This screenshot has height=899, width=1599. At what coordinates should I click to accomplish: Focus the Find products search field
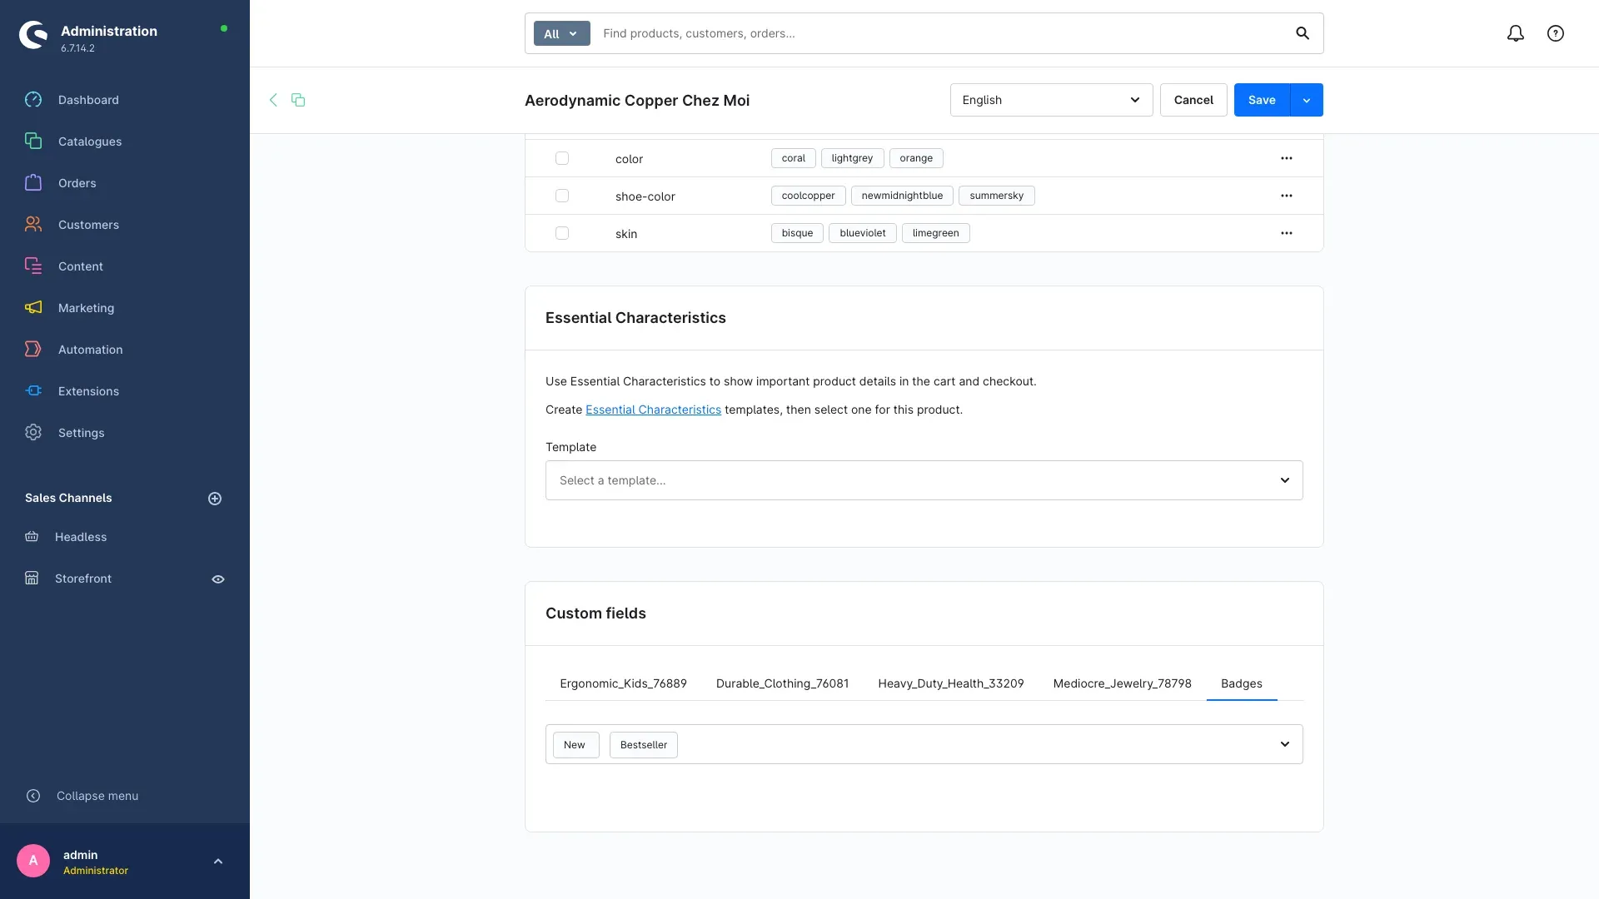tap(941, 33)
